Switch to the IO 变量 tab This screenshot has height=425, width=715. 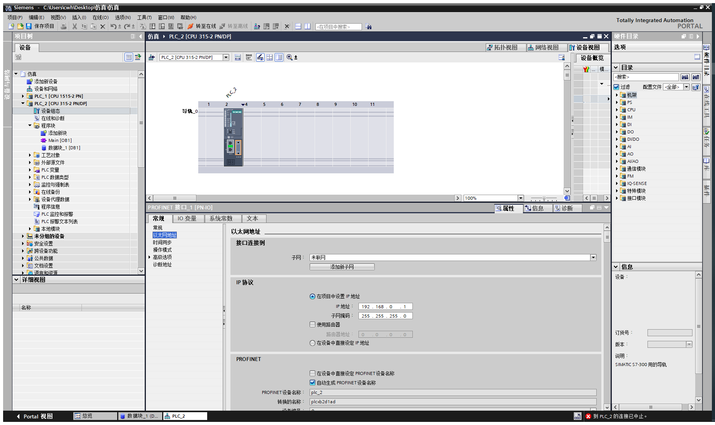[x=187, y=219]
